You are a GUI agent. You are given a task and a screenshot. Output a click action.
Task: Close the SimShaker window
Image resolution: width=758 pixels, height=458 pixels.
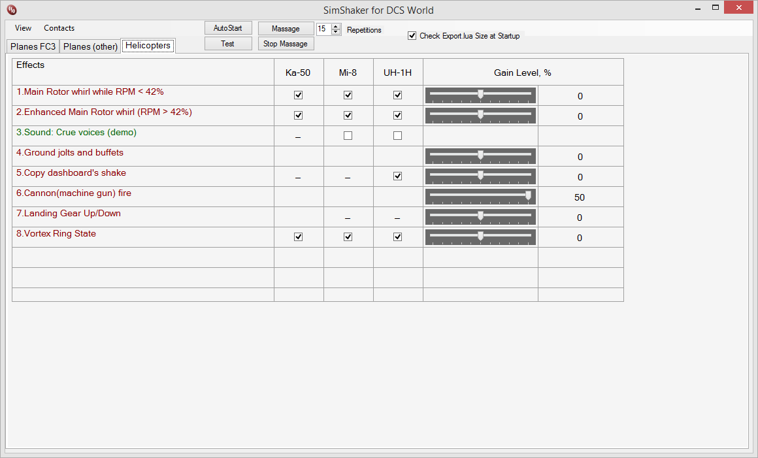(738, 7)
